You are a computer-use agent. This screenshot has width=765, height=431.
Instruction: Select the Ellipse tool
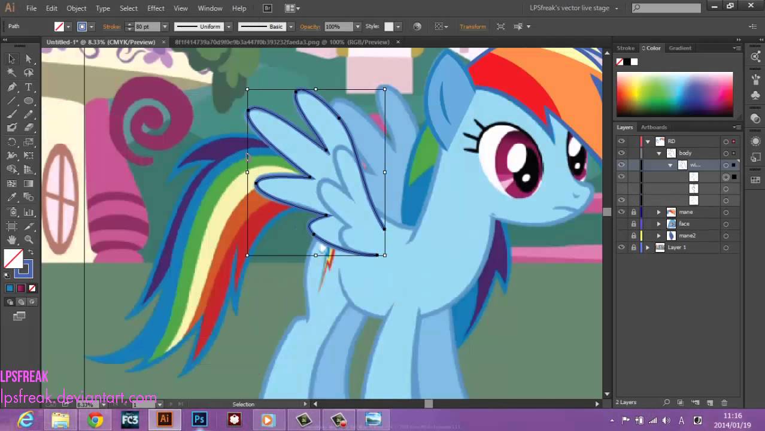coord(29,101)
